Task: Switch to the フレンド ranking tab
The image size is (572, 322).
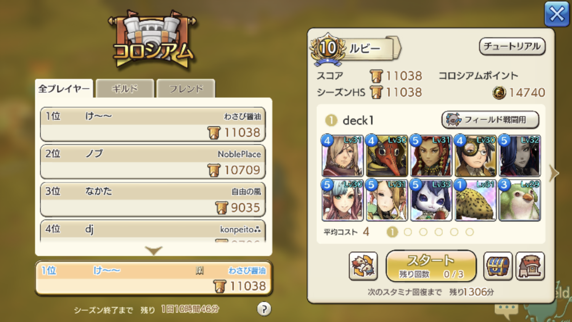Action: (186, 89)
